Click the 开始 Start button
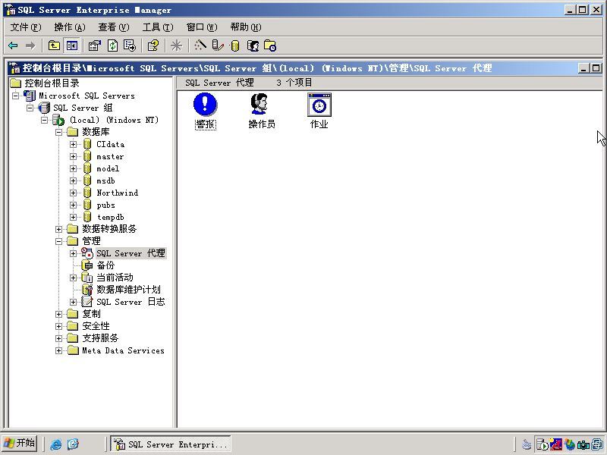 click(20, 443)
